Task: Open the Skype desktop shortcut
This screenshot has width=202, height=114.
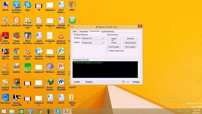Action: (28, 6)
